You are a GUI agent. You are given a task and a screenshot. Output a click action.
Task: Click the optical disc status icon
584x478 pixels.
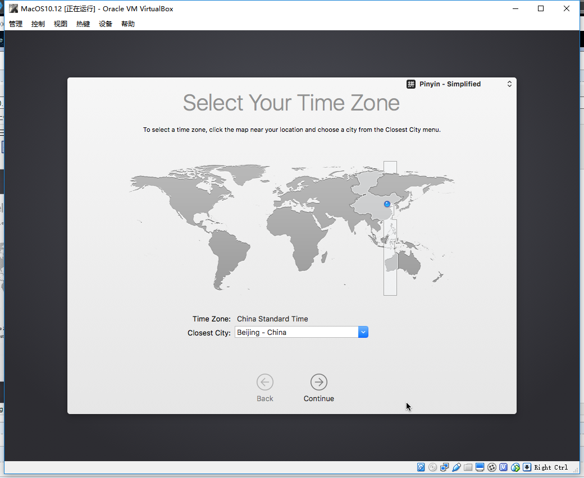[x=433, y=467]
